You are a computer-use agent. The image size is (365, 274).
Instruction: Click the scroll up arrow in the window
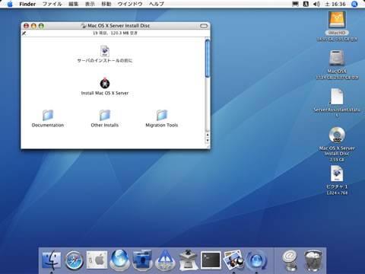click(x=208, y=135)
